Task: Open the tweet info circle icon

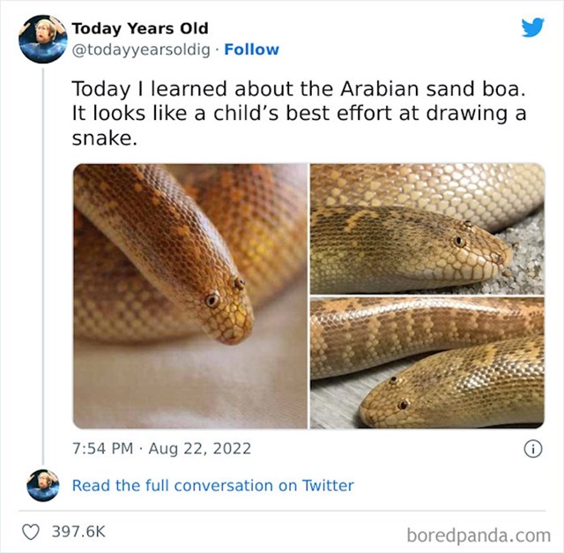Action: pos(533,449)
